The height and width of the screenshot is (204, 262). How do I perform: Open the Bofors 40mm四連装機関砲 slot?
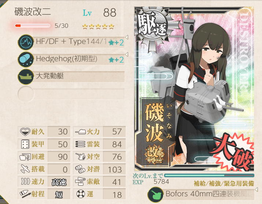[x=201, y=194]
